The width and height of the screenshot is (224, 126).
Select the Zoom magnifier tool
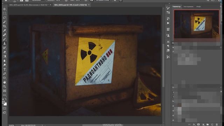5,86
